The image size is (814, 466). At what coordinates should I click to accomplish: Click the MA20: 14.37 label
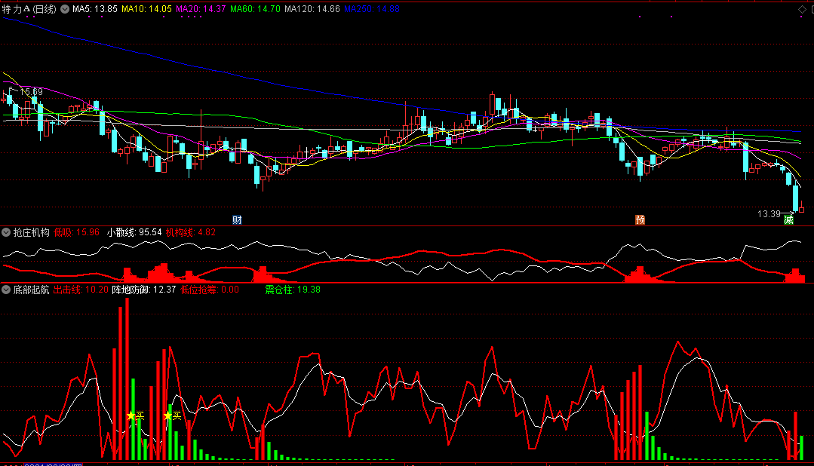click(201, 9)
